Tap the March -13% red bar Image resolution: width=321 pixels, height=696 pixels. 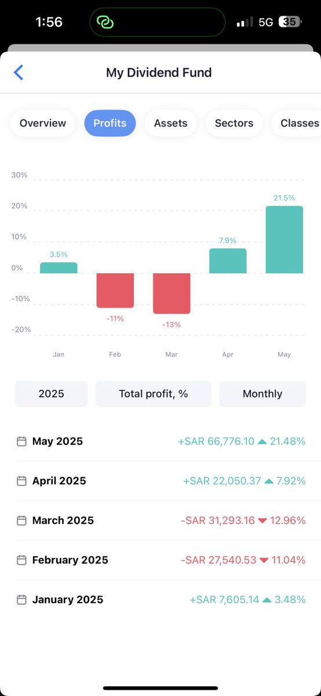(172, 293)
